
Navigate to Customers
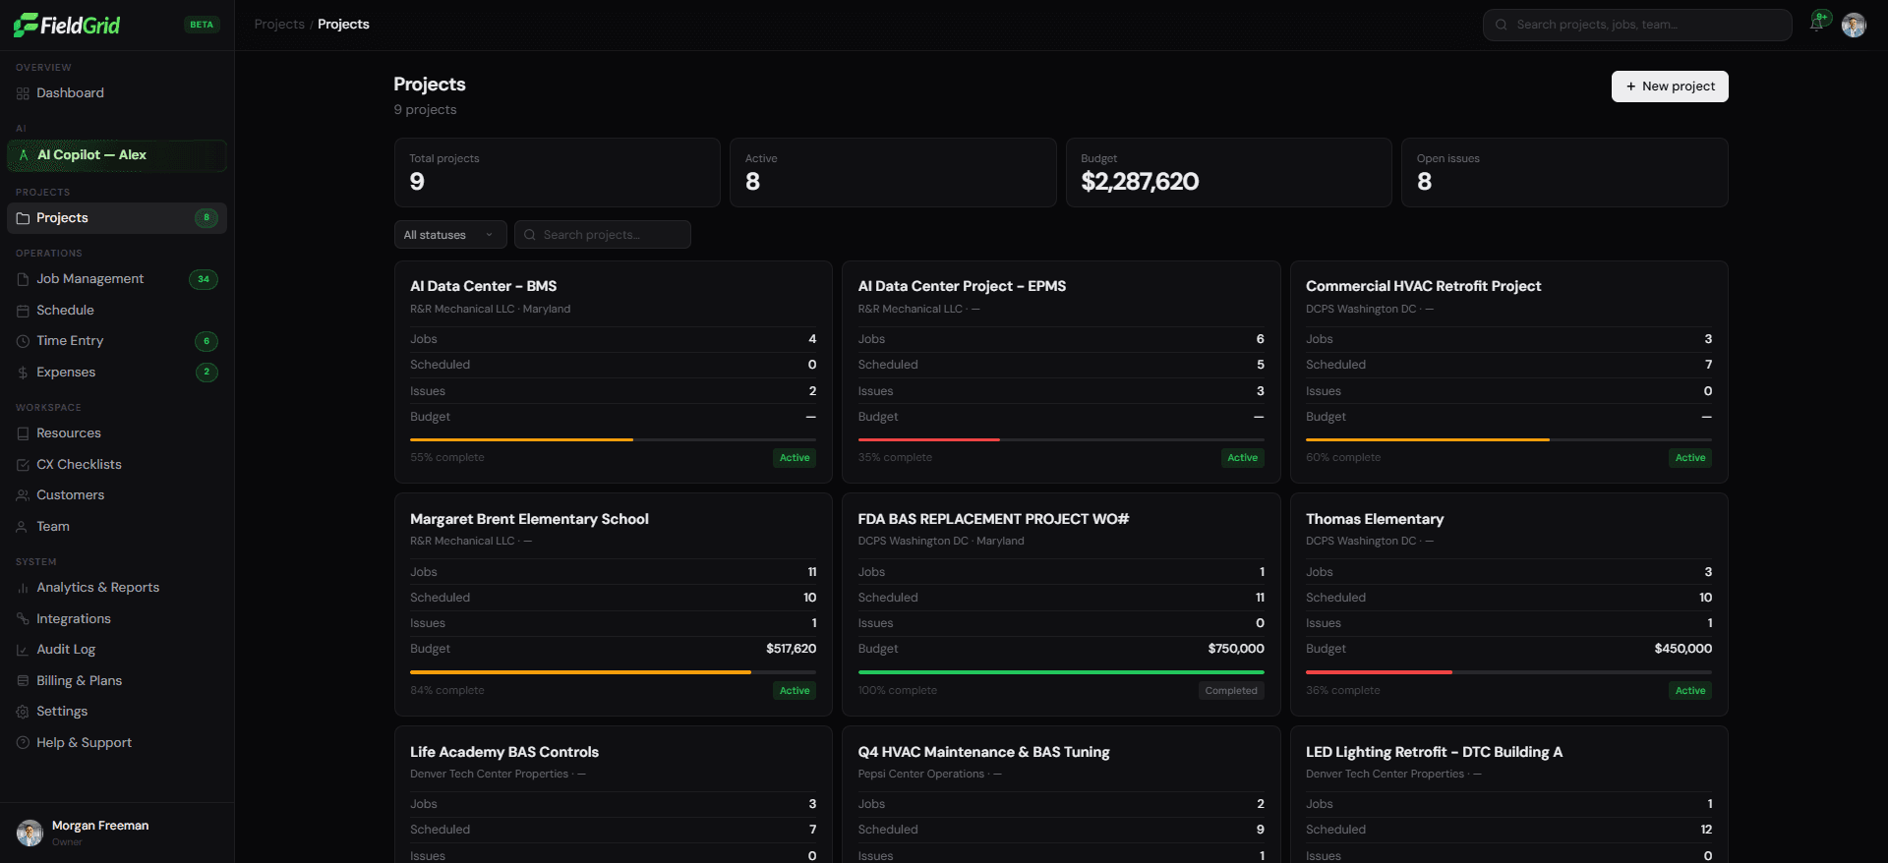[117, 495]
